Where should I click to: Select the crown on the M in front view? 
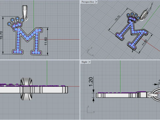pyautogui.click(x=16, y=23)
